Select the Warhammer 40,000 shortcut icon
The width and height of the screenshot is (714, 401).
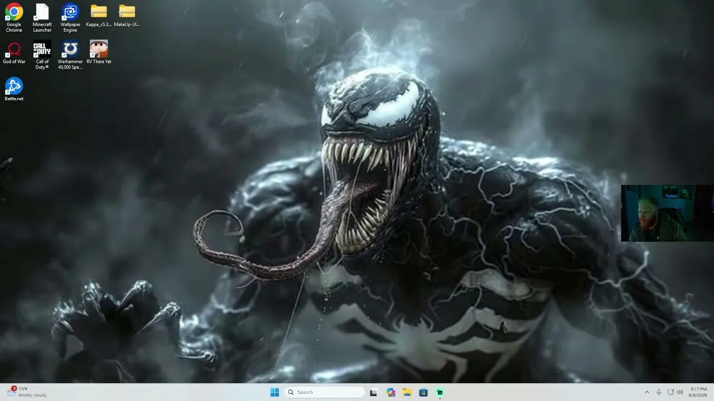coord(70,55)
